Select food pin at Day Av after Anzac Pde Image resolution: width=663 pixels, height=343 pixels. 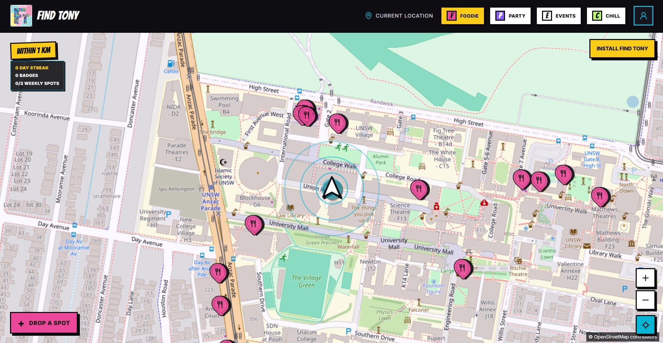pos(218,273)
